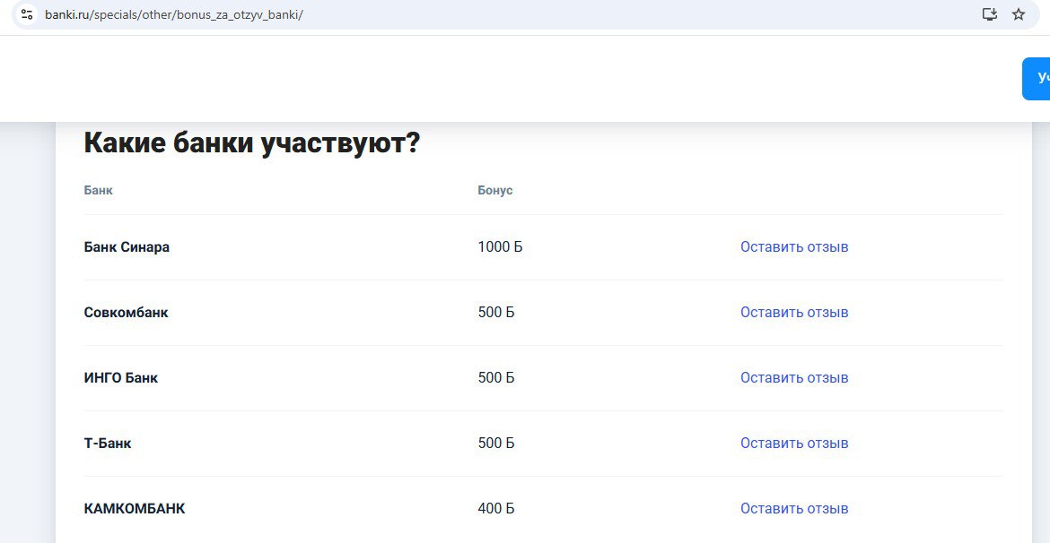The width and height of the screenshot is (1050, 543).
Task: Click the 400 Б bonus value
Action: (x=496, y=509)
